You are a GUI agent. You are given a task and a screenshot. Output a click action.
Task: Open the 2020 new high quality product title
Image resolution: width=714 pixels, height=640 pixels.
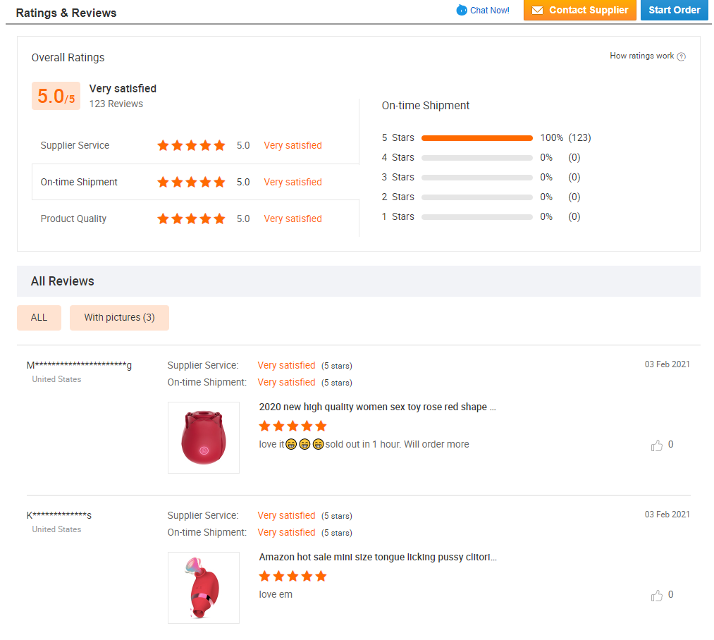378,407
